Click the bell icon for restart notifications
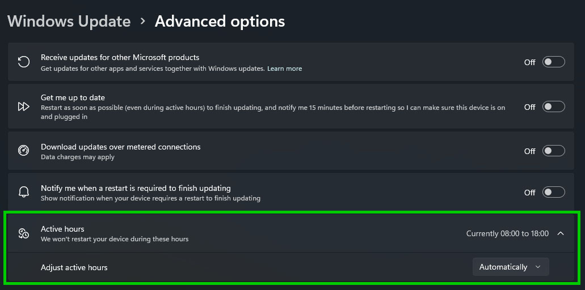 pos(24,192)
